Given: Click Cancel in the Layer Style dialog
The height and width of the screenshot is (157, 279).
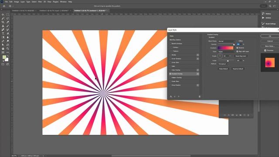Looking at the screenshot, I should click(270, 41).
